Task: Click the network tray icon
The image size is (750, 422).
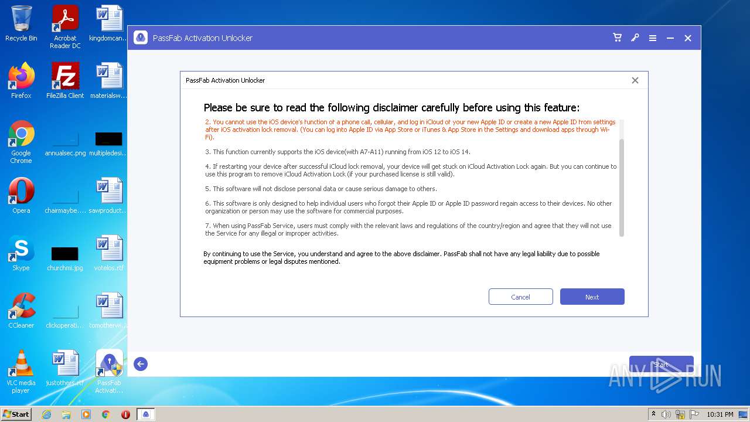Action: [680, 414]
